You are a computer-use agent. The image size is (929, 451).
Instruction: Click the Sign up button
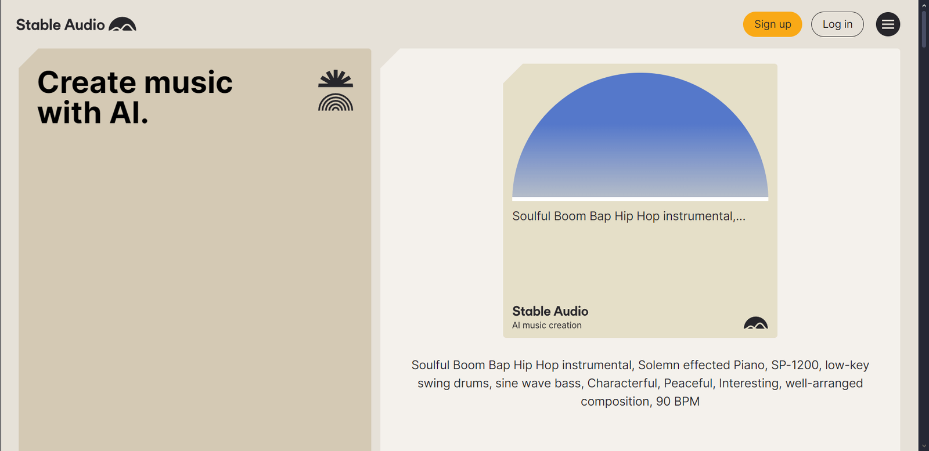772,24
